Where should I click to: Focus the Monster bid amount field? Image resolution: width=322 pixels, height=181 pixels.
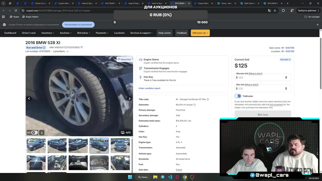(x=263, y=77)
